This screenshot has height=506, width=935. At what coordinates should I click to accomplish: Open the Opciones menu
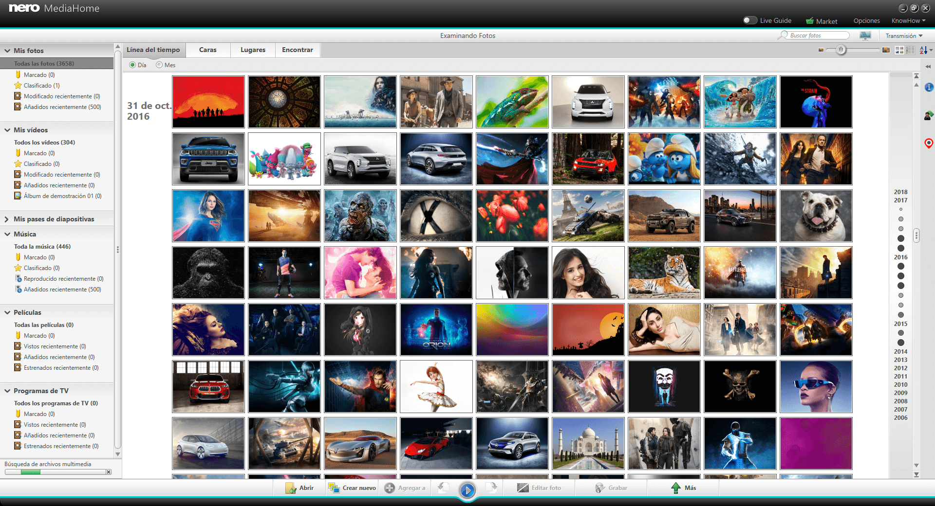coord(866,20)
